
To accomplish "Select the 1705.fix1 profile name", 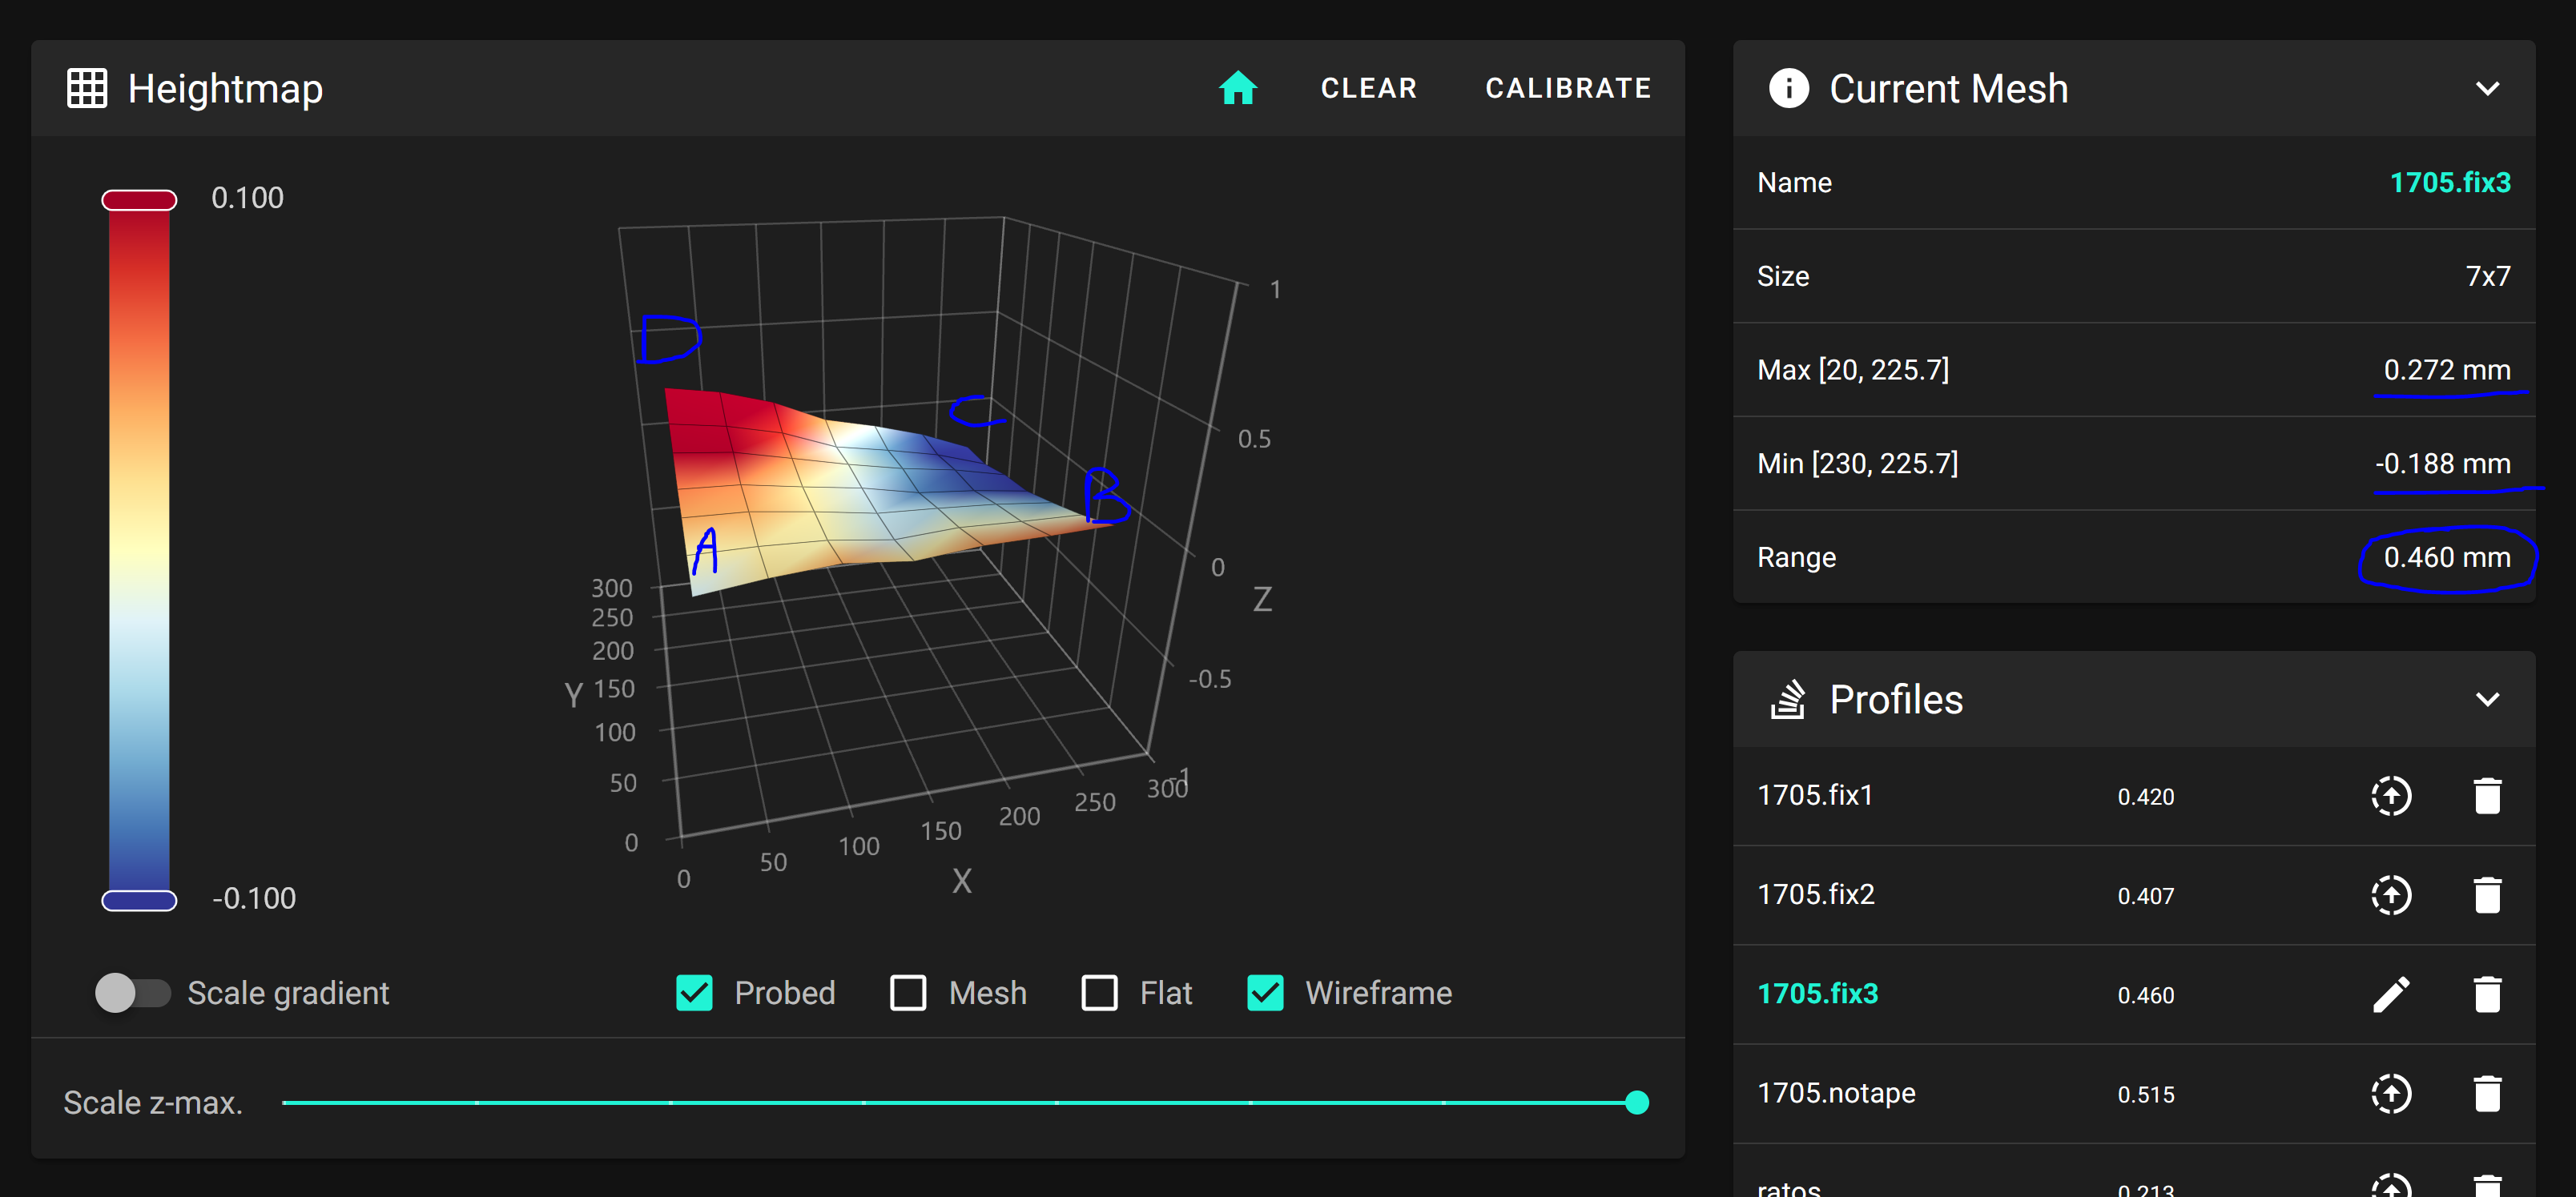I will click(1814, 795).
